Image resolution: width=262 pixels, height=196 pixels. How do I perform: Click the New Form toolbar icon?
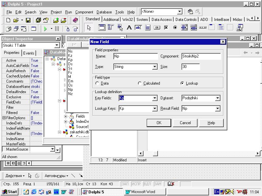tap(34, 29)
